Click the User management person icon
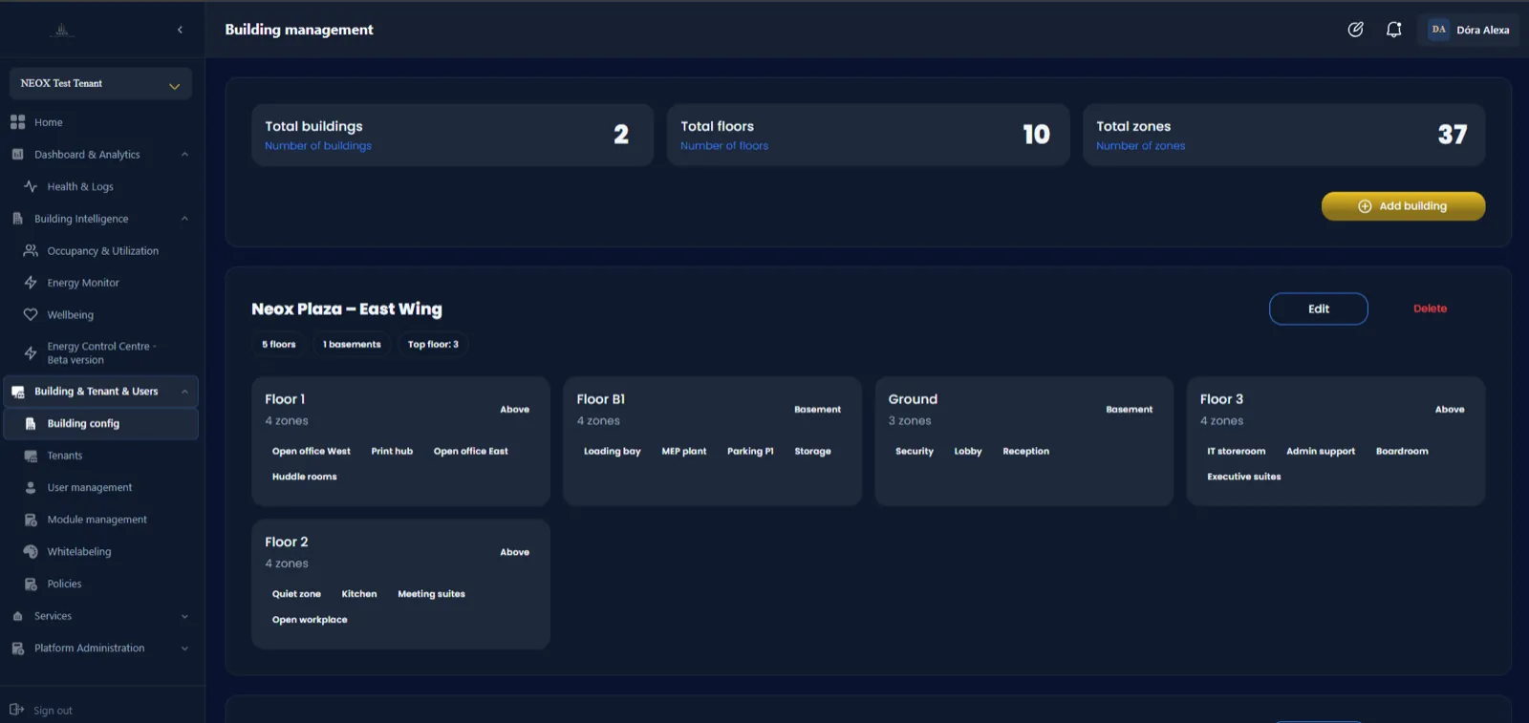The width and height of the screenshot is (1529, 723). pos(31,487)
